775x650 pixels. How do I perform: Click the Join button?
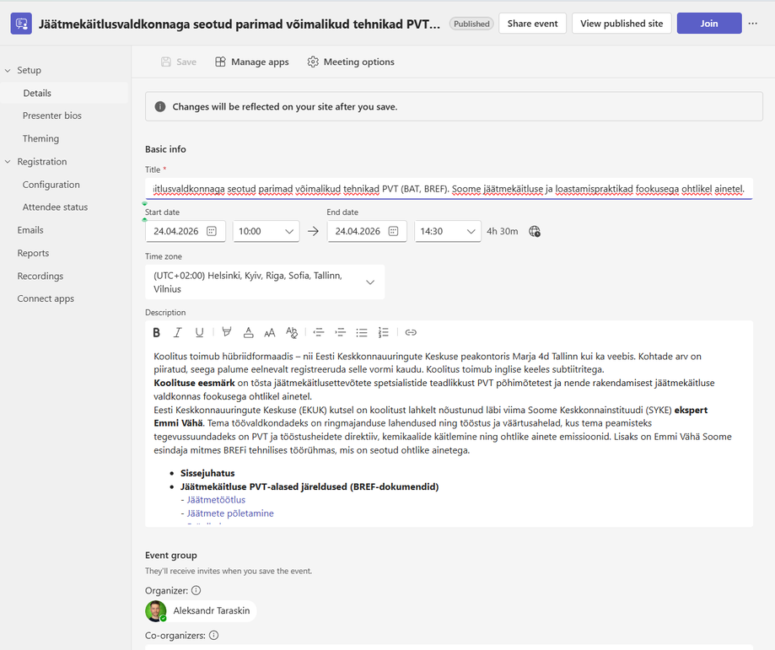pos(708,24)
